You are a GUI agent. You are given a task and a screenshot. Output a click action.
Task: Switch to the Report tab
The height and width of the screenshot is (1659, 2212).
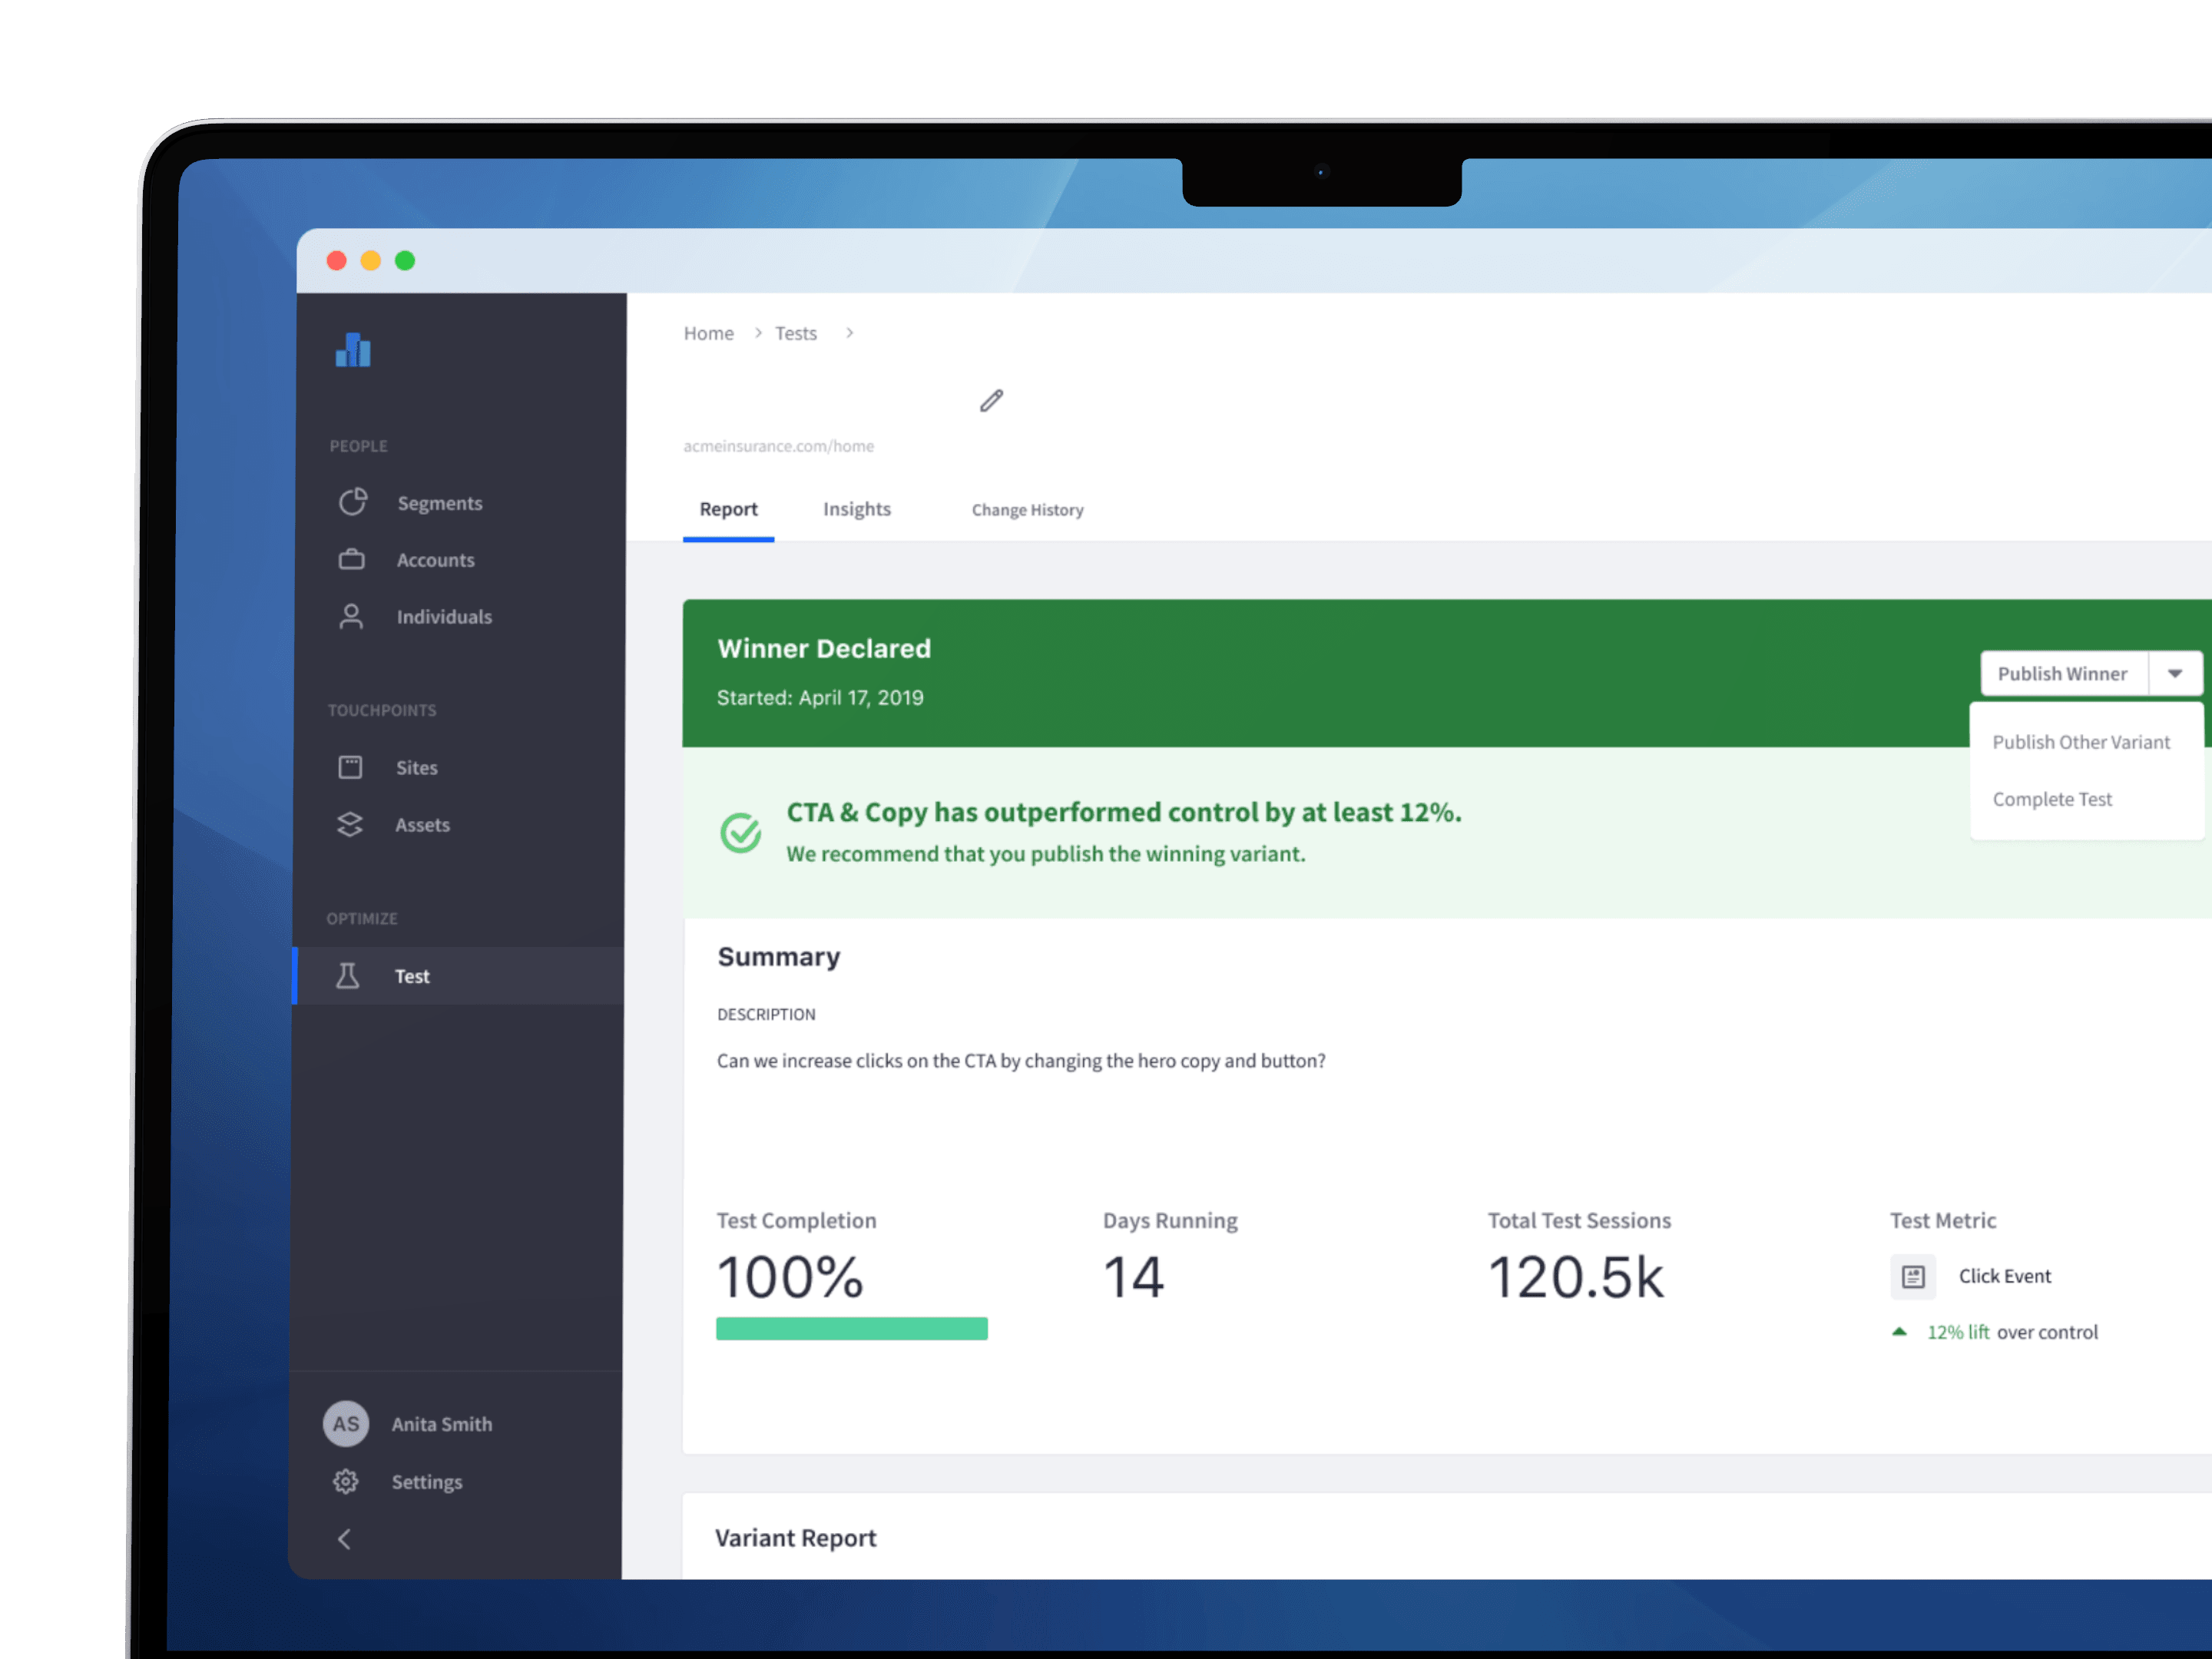[x=728, y=509]
